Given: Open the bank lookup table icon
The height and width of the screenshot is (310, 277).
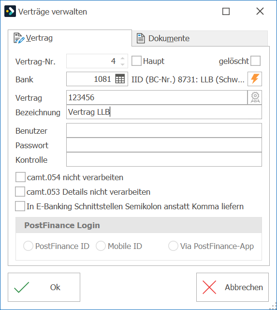Looking at the screenshot, I should [x=120, y=79].
